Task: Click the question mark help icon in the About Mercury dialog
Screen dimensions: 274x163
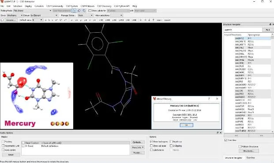Action: (x=209, y=99)
